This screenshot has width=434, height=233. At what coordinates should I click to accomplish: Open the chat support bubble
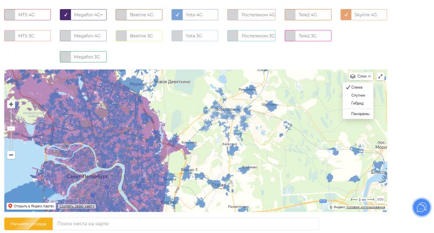pos(421,207)
